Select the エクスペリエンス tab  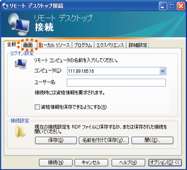click(110, 45)
